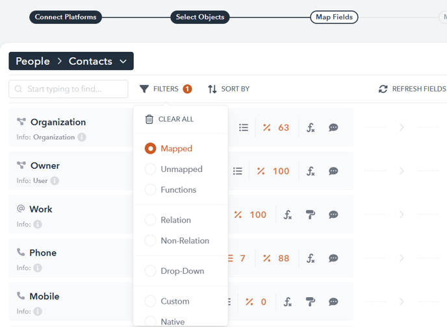Click the percent icon next to 63
447x327 pixels.
pyautogui.click(x=266, y=128)
